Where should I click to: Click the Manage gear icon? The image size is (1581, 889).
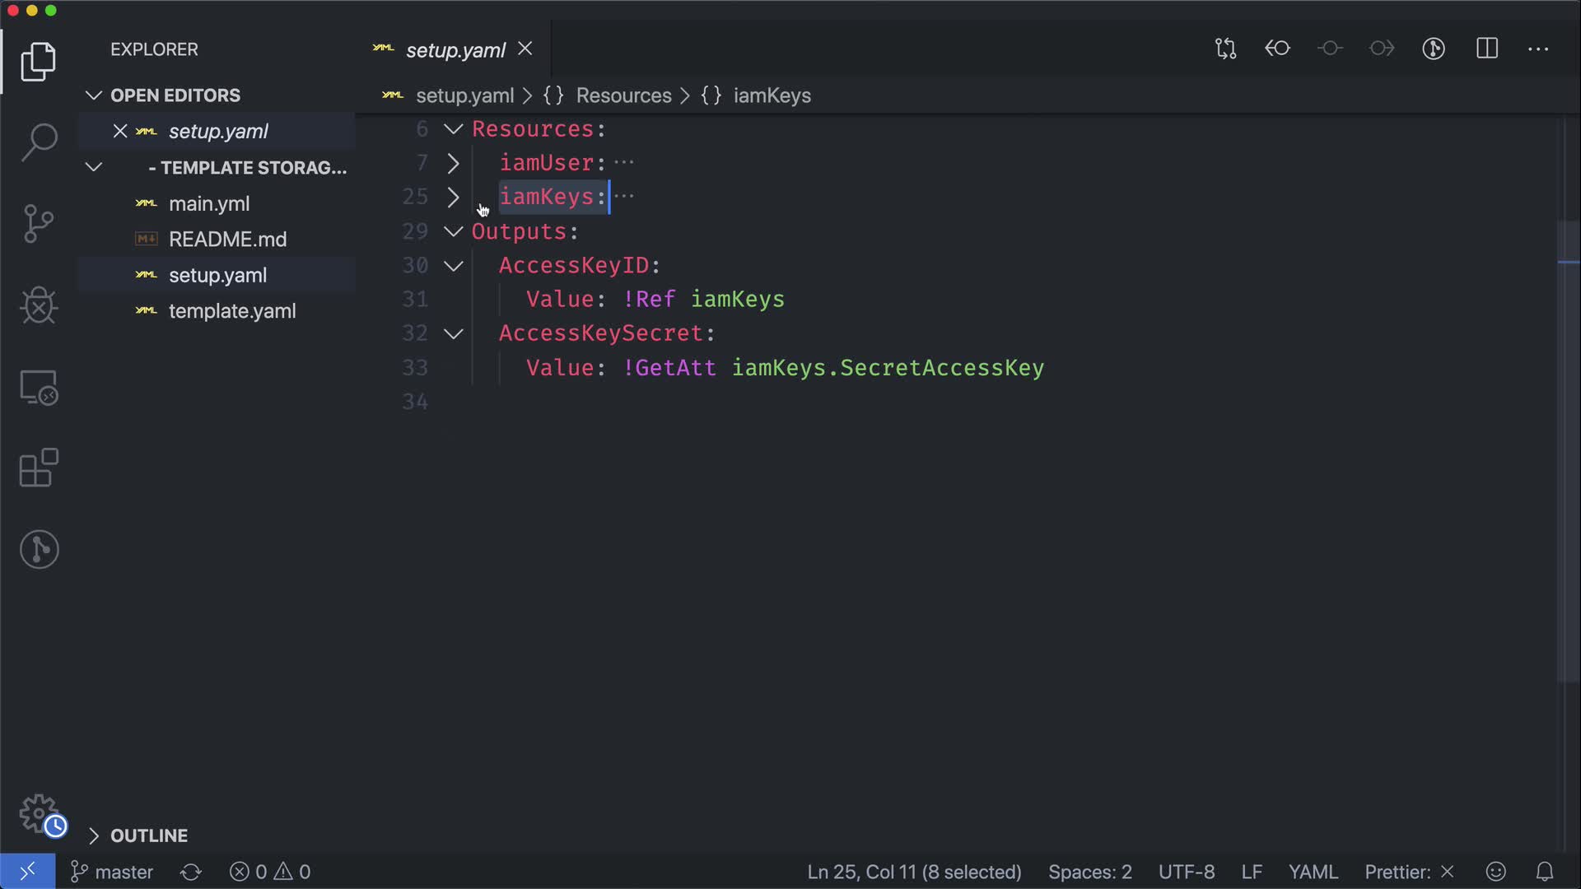click(x=39, y=813)
